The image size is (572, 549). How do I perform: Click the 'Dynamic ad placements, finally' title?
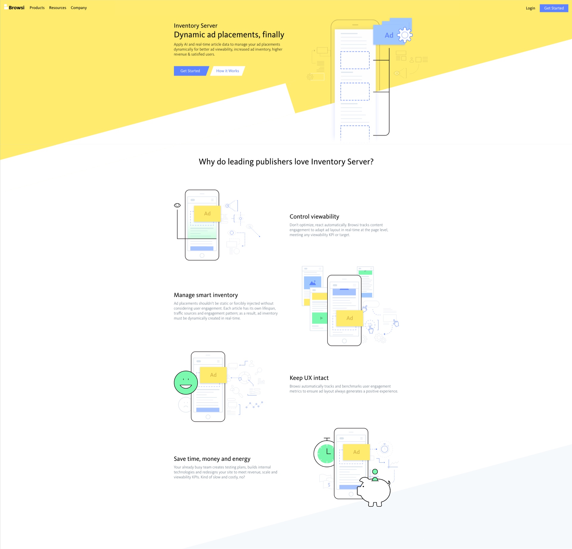pos(229,35)
